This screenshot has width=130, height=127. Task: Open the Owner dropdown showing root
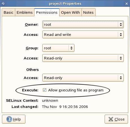pos(83,24)
